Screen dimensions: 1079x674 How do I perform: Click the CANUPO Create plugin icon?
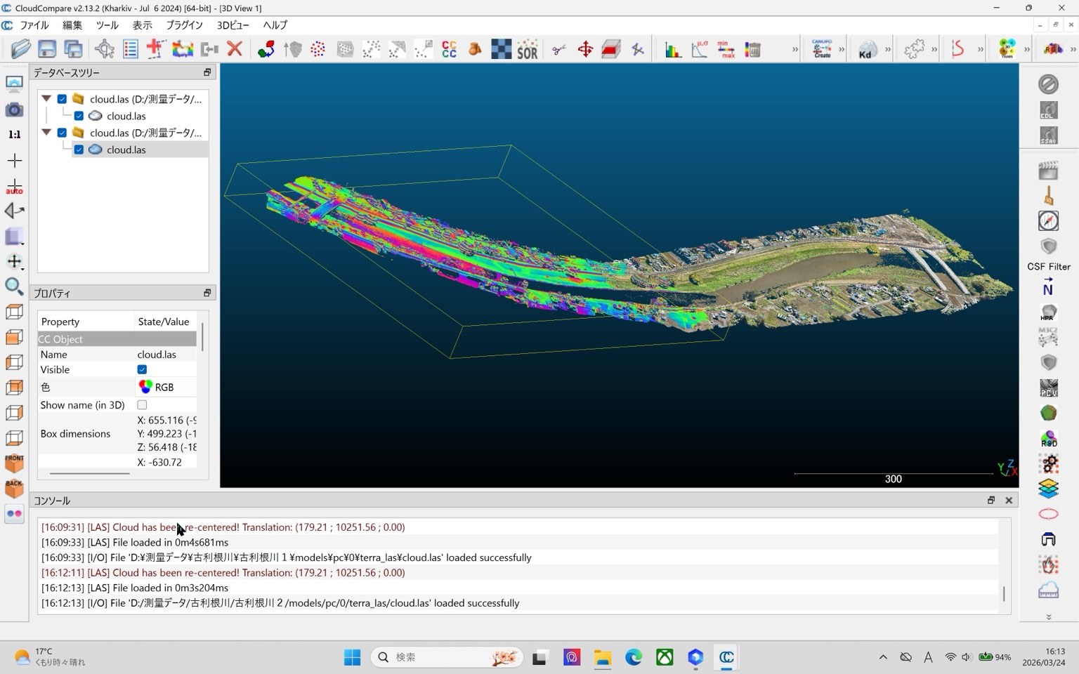pyautogui.click(x=822, y=49)
